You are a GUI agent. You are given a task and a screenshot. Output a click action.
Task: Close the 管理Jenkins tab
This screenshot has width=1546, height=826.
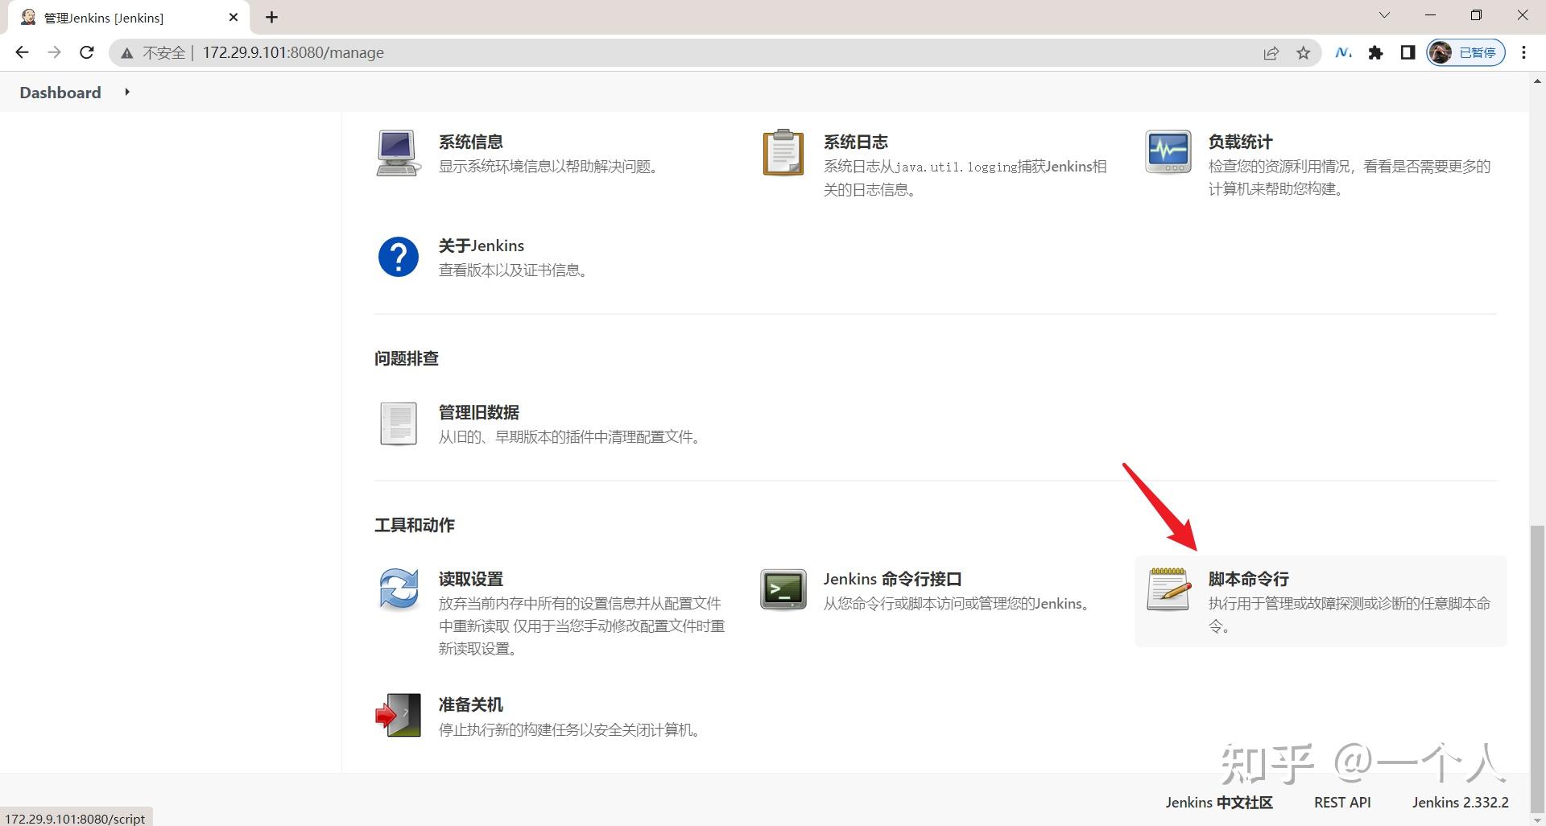pyautogui.click(x=234, y=17)
